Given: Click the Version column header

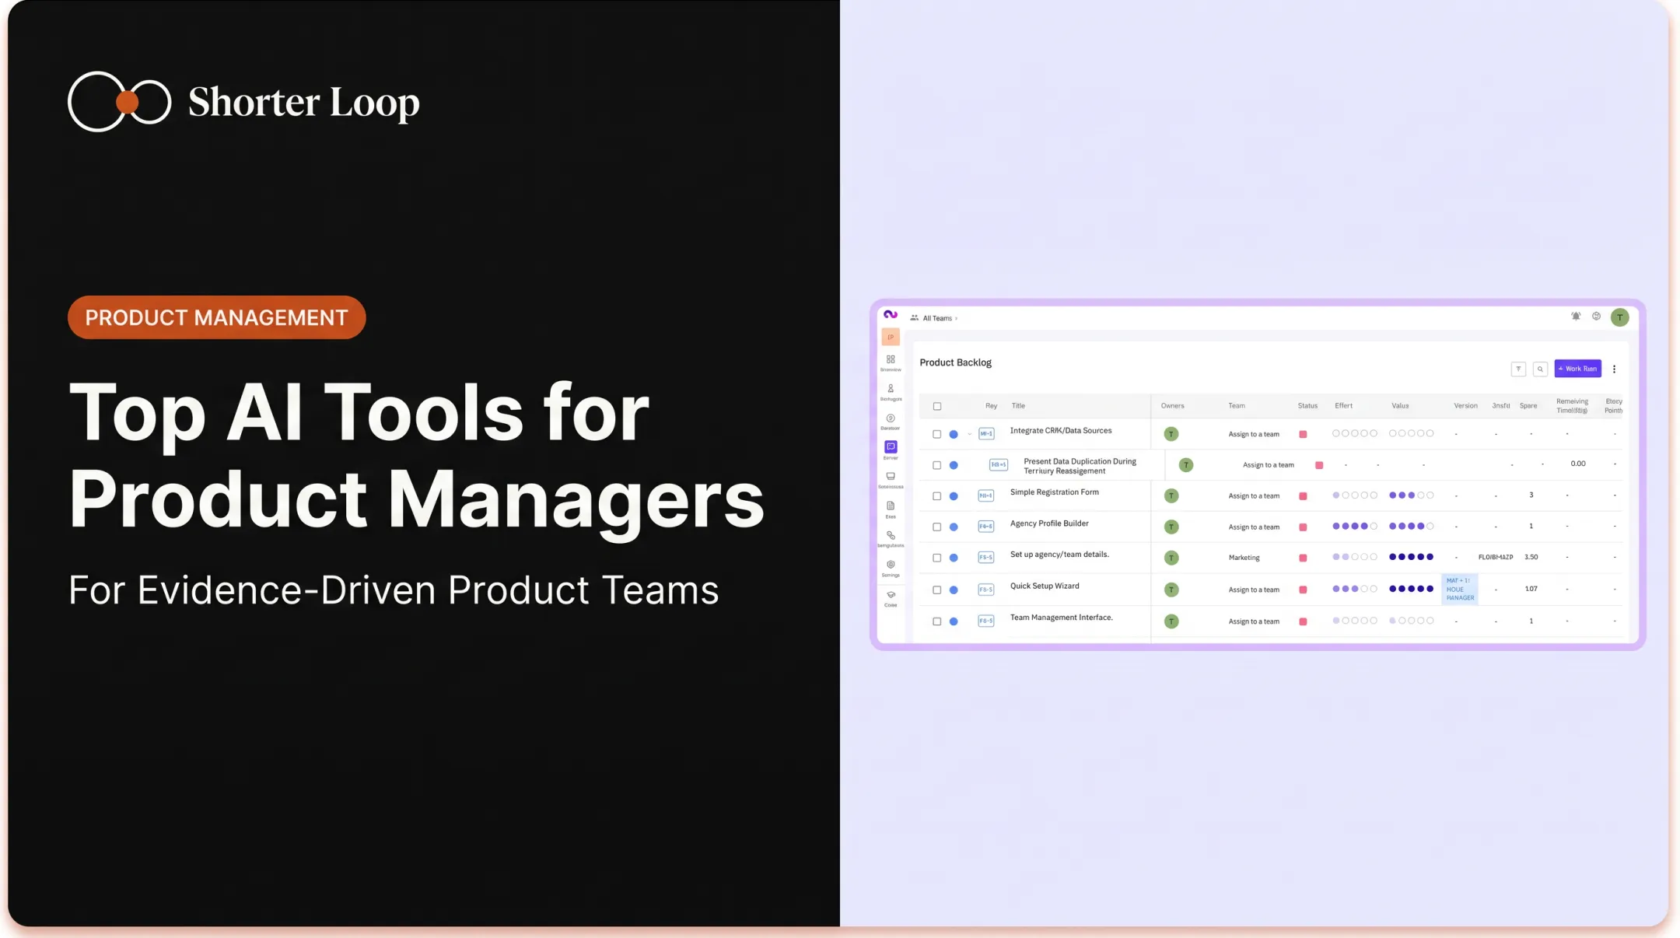Looking at the screenshot, I should coord(1465,406).
